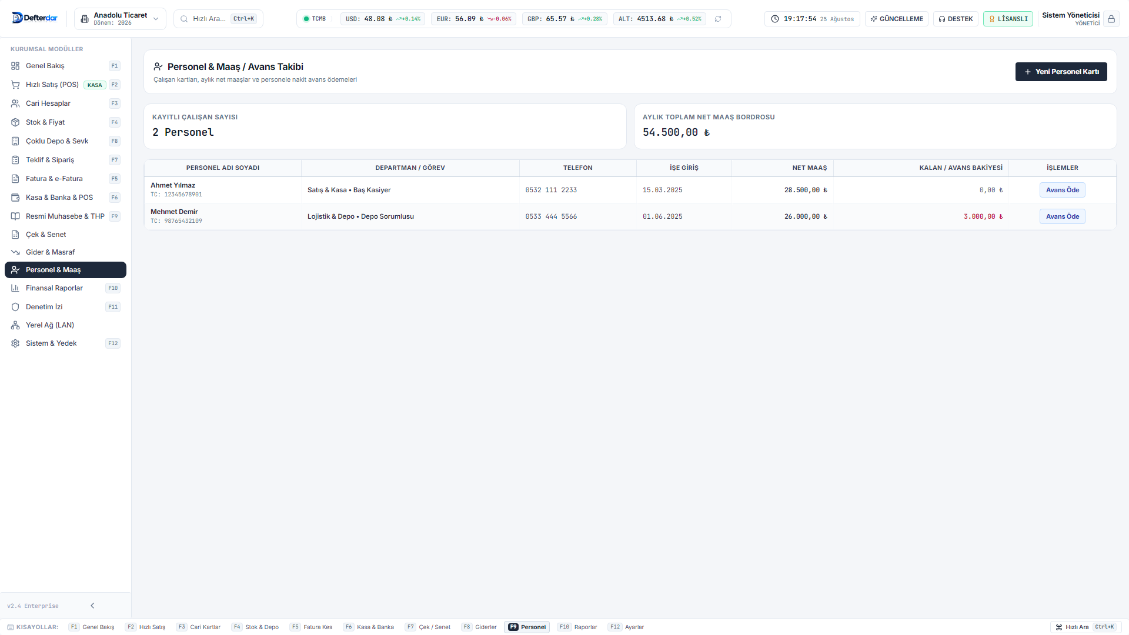Click the GBP exchange rate chip

pos(564,19)
